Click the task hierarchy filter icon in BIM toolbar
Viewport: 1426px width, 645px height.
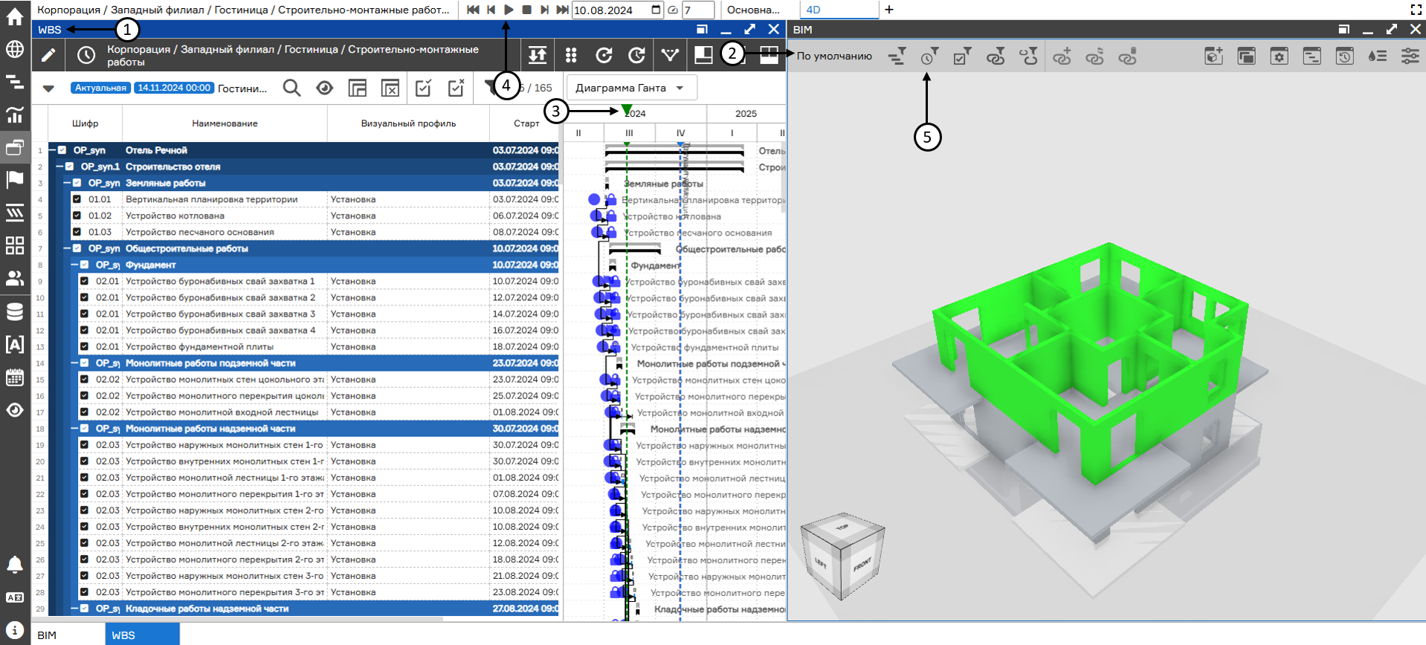point(897,56)
